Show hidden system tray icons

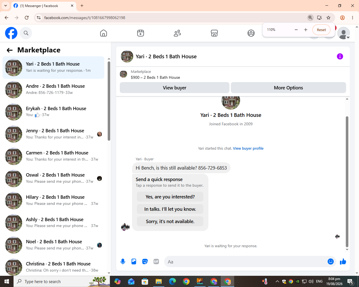277,281
